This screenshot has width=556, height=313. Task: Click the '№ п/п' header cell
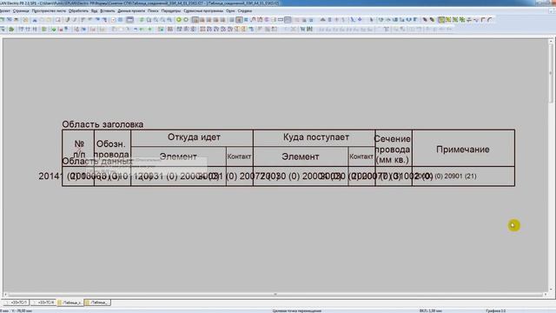[79, 149]
